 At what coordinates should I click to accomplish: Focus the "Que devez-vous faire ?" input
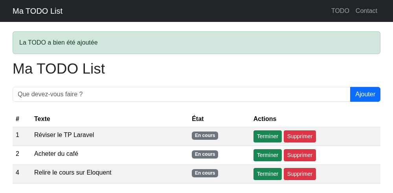[182, 94]
